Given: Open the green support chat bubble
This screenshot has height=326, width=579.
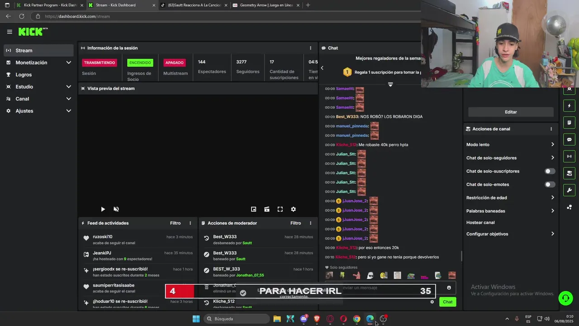Looking at the screenshot, I should pos(565,298).
